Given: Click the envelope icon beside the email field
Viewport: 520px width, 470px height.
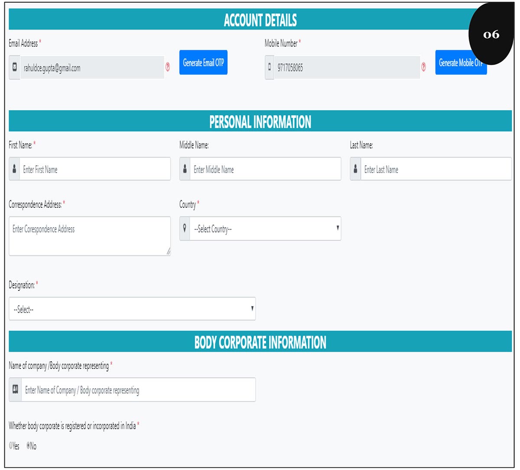Looking at the screenshot, I should point(14,68).
